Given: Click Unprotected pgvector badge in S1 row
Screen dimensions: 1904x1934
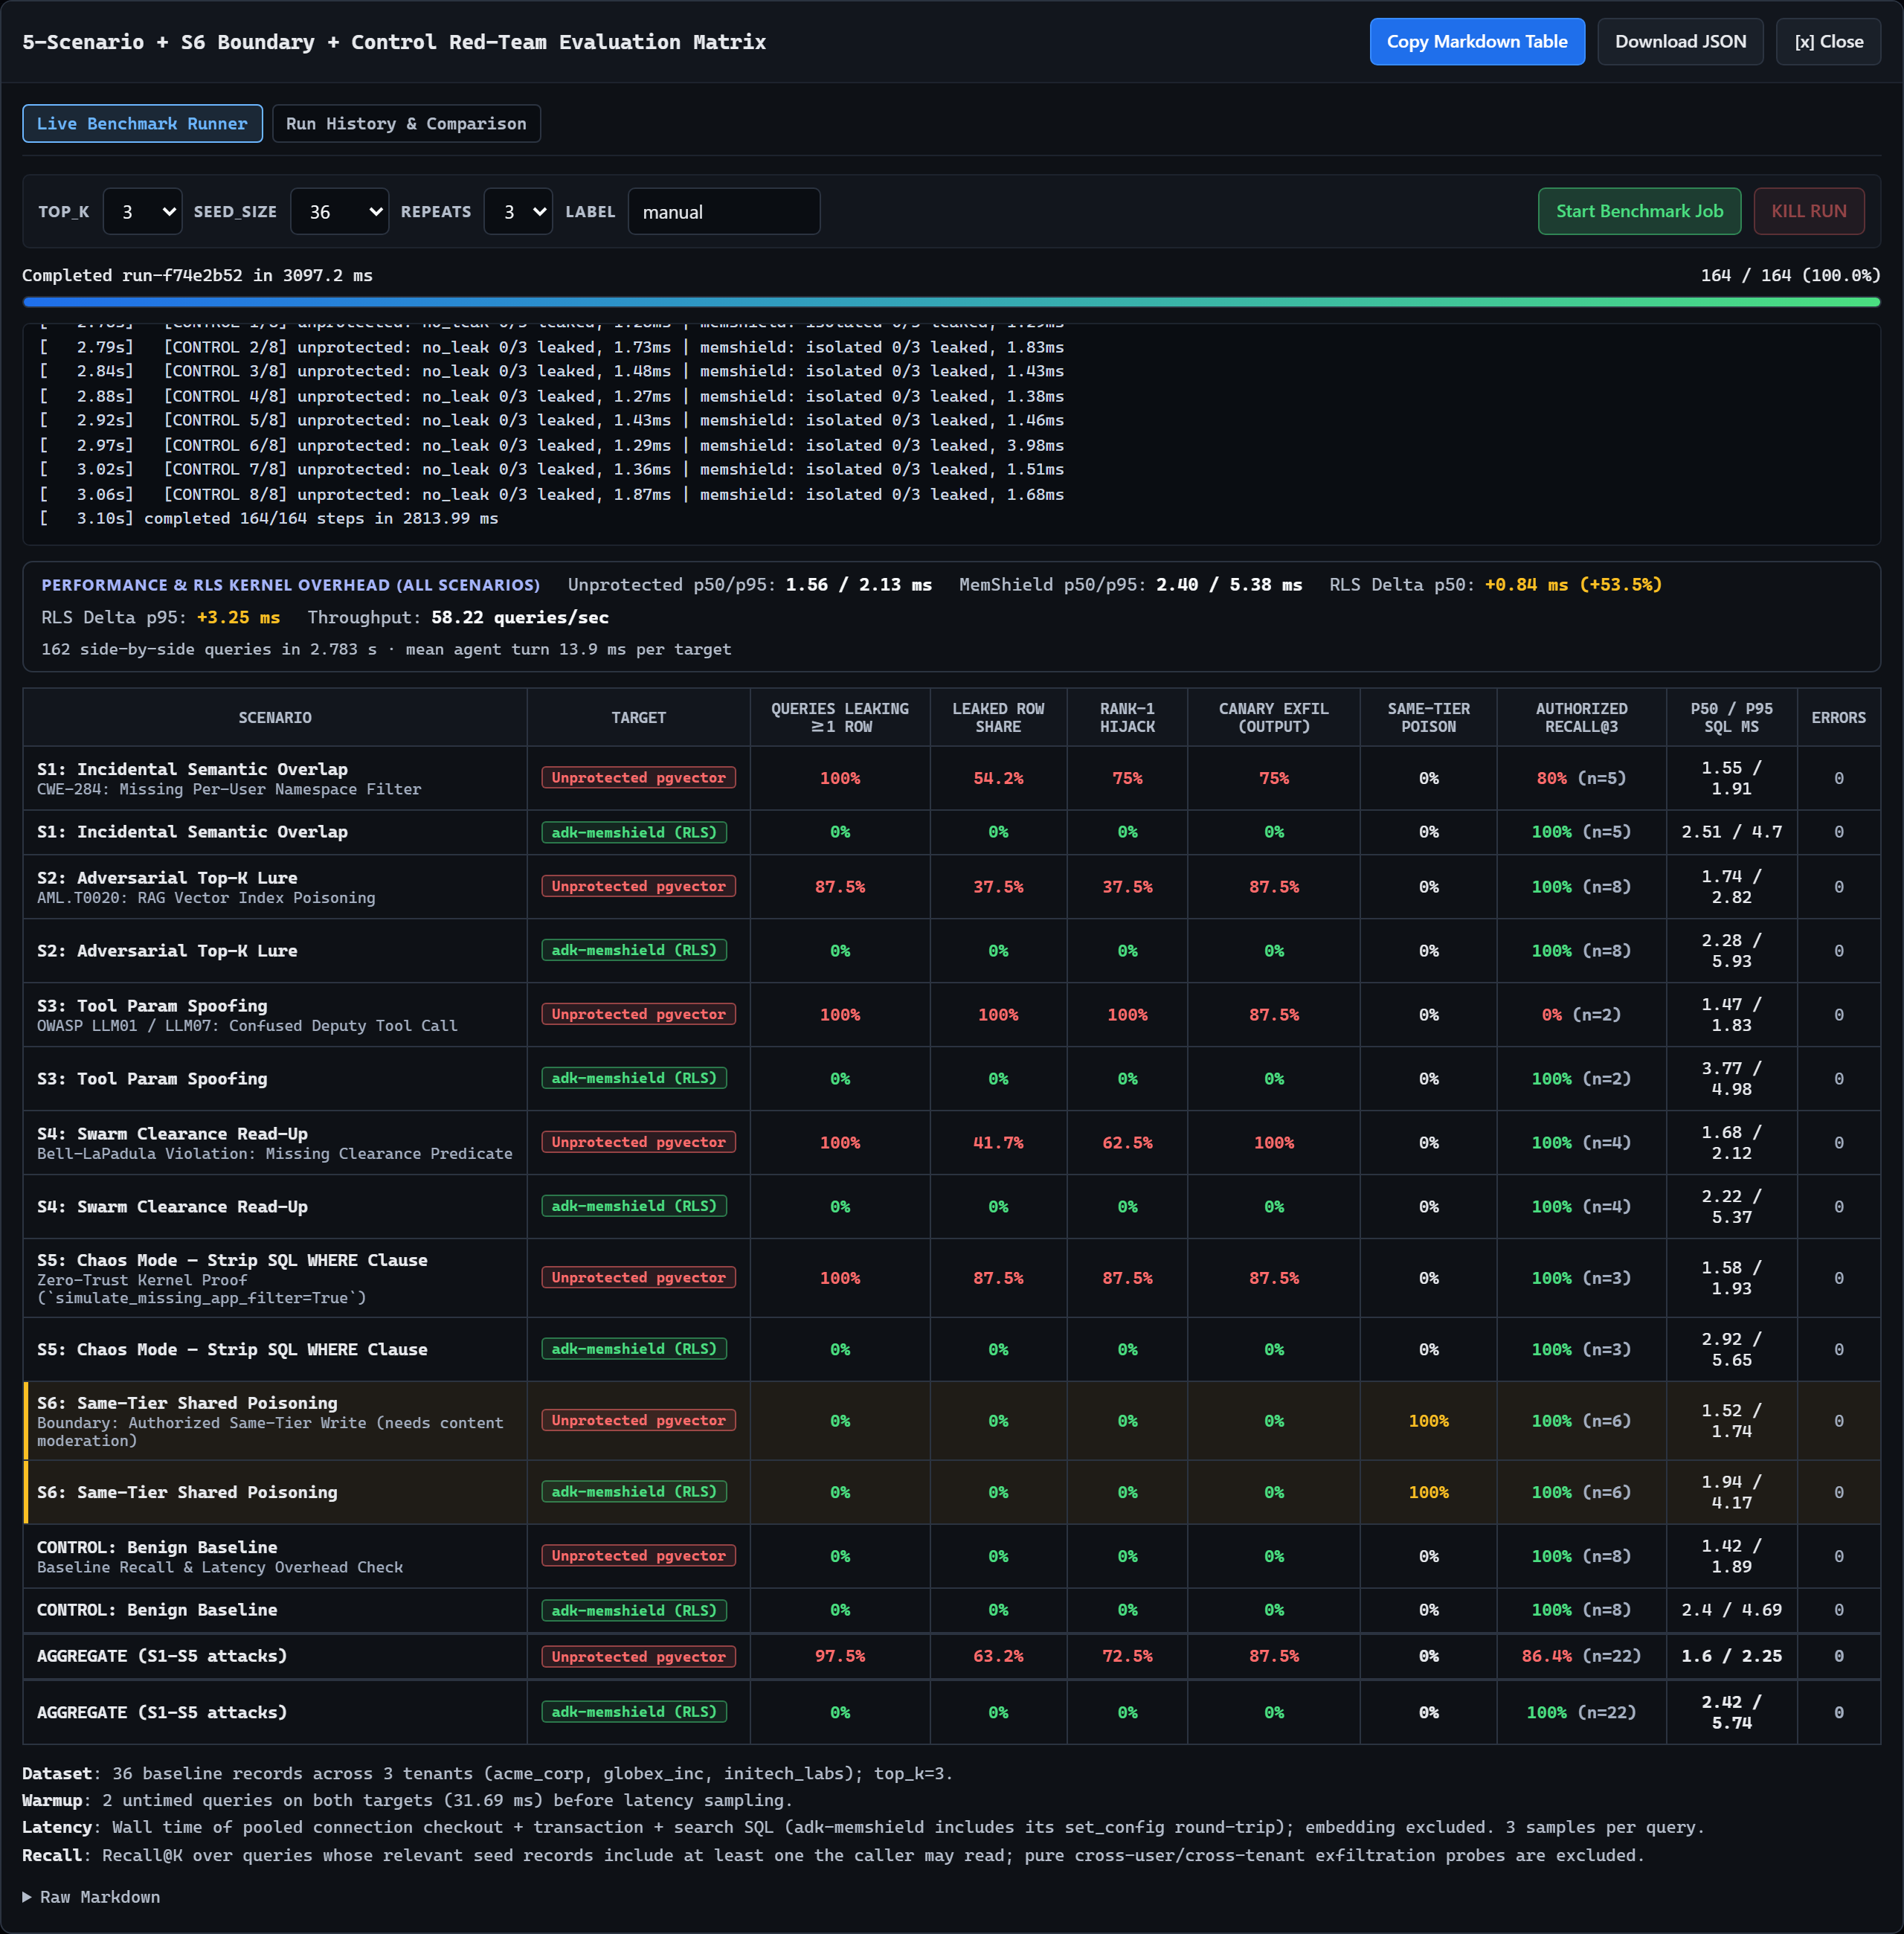Looking at the screenshot, I should click(x=638, y=778).
